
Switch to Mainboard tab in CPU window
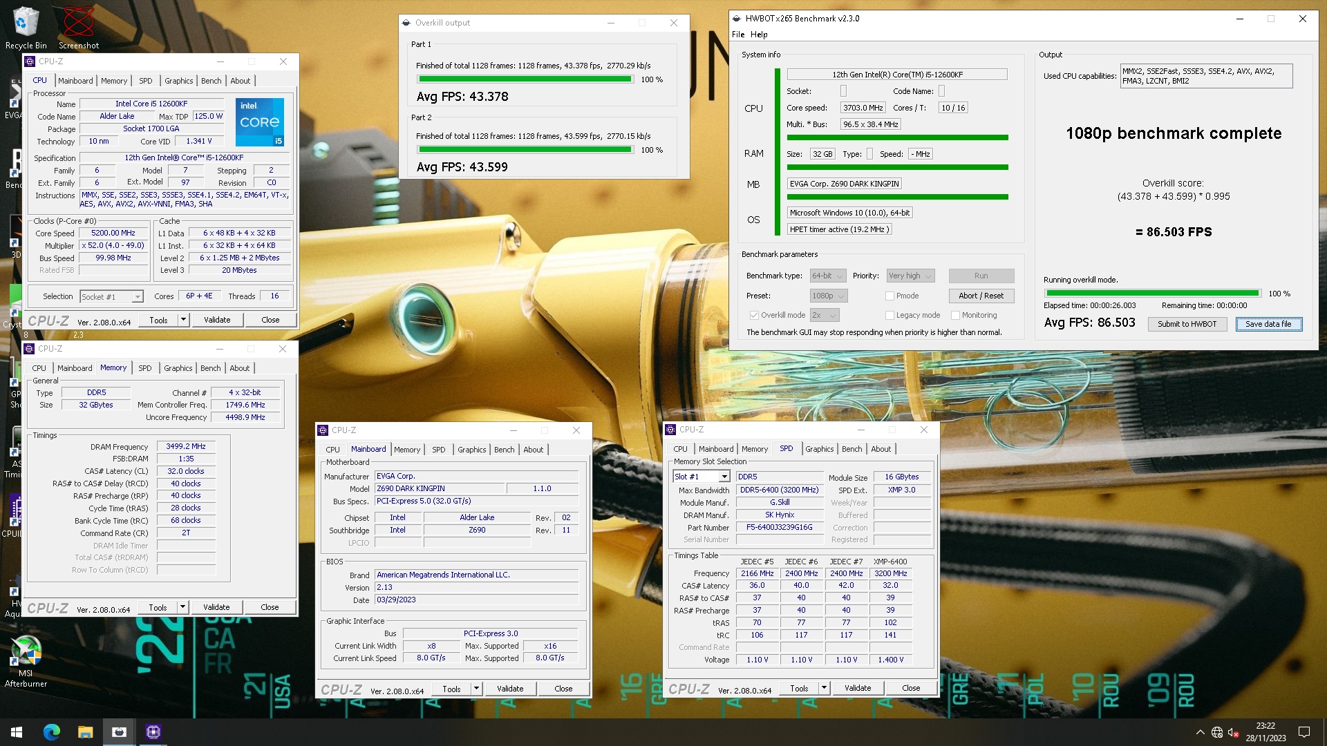coord(75,81)
